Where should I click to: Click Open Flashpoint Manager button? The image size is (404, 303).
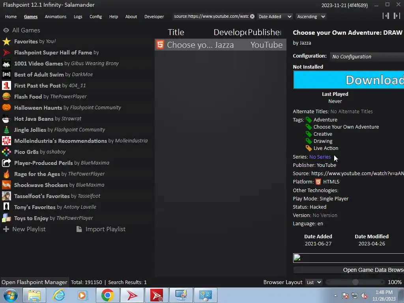[x=34, y=282]
